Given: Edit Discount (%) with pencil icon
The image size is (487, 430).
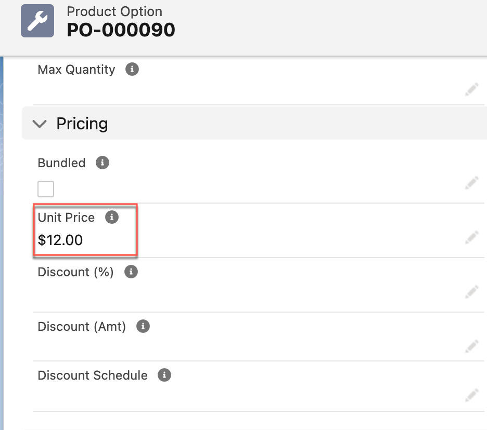Looking at the screenshot, I should pyautogui.click(x=471, y=291).
